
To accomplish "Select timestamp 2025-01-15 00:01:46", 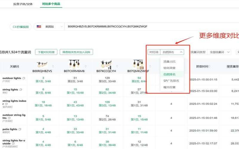I will pos(203,118).
